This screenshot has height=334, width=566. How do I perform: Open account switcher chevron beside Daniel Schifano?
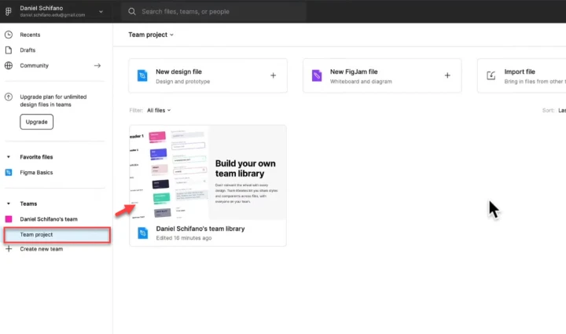tap(101, 12)
